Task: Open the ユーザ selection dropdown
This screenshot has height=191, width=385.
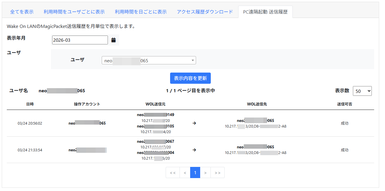Action: 149,61
